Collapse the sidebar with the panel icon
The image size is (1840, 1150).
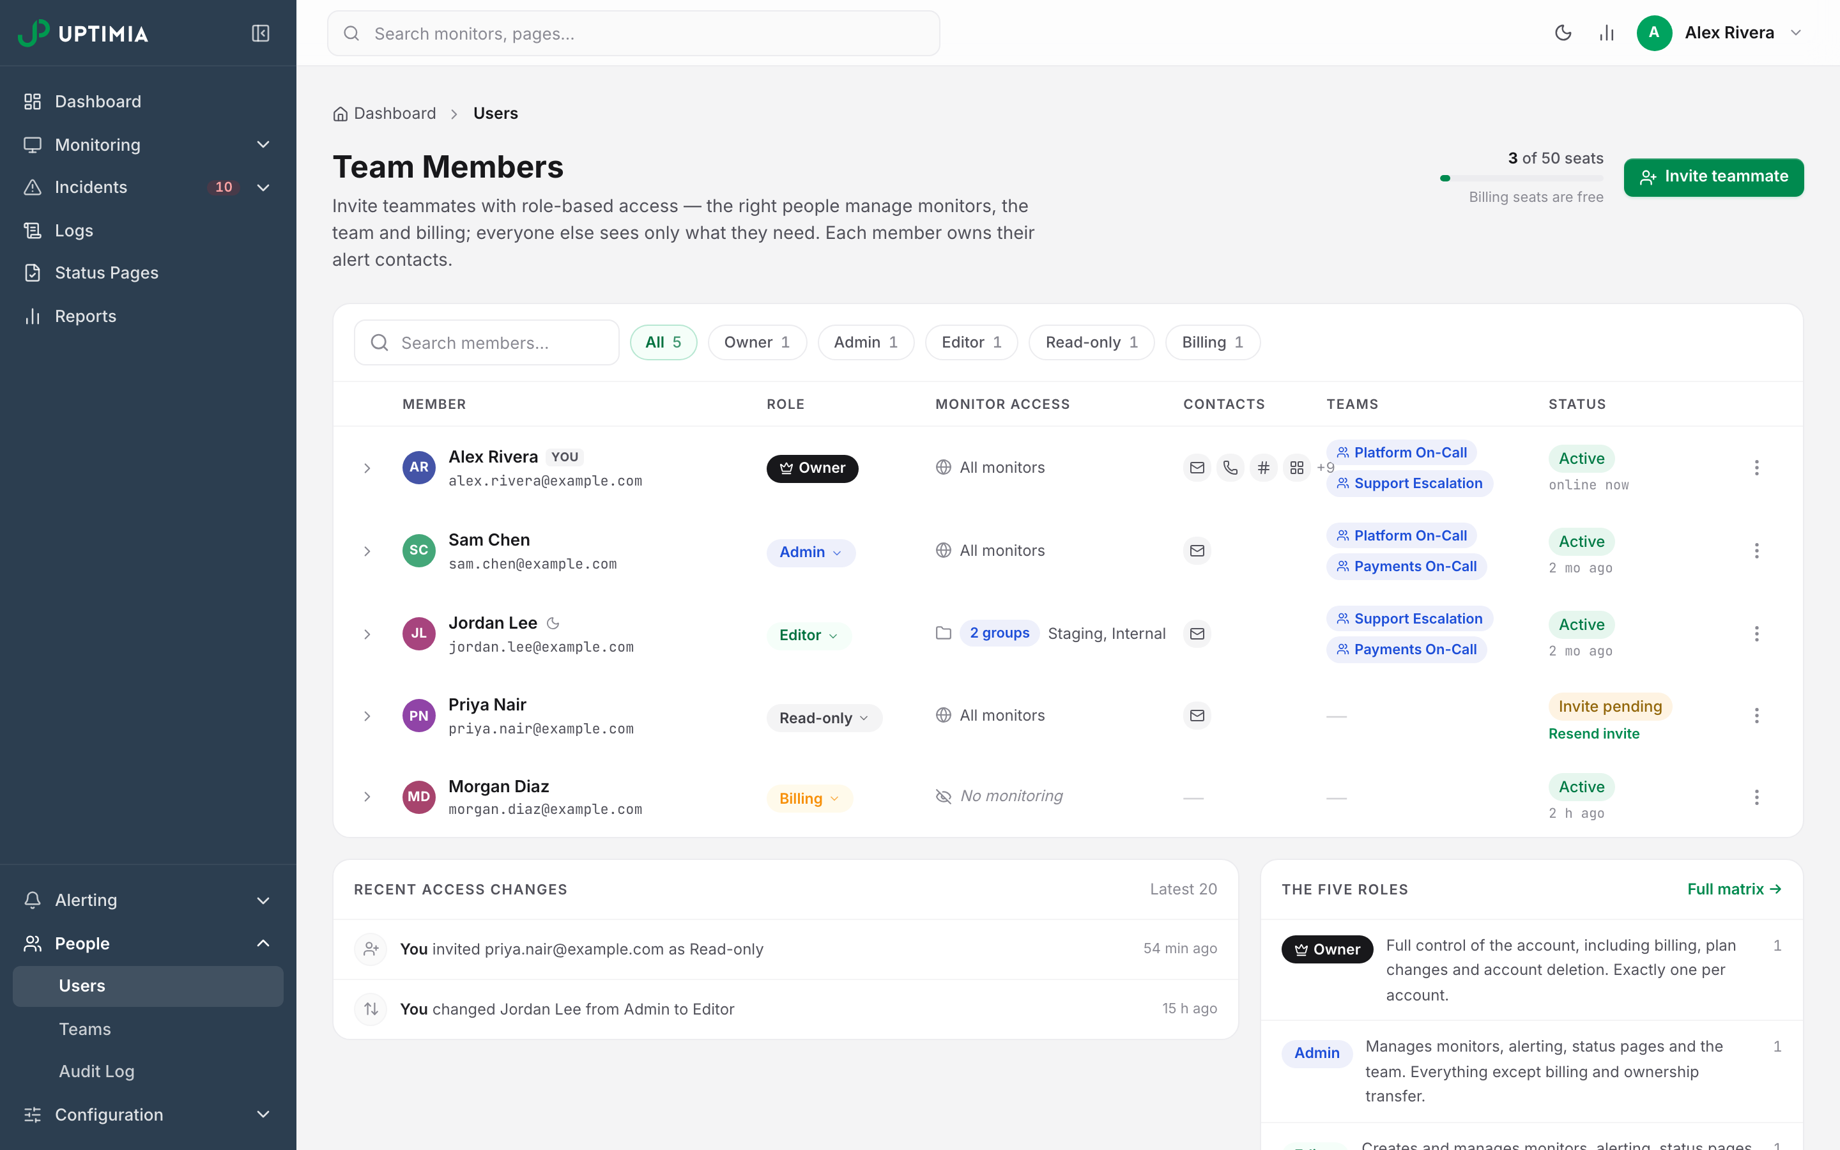(260, 33)
